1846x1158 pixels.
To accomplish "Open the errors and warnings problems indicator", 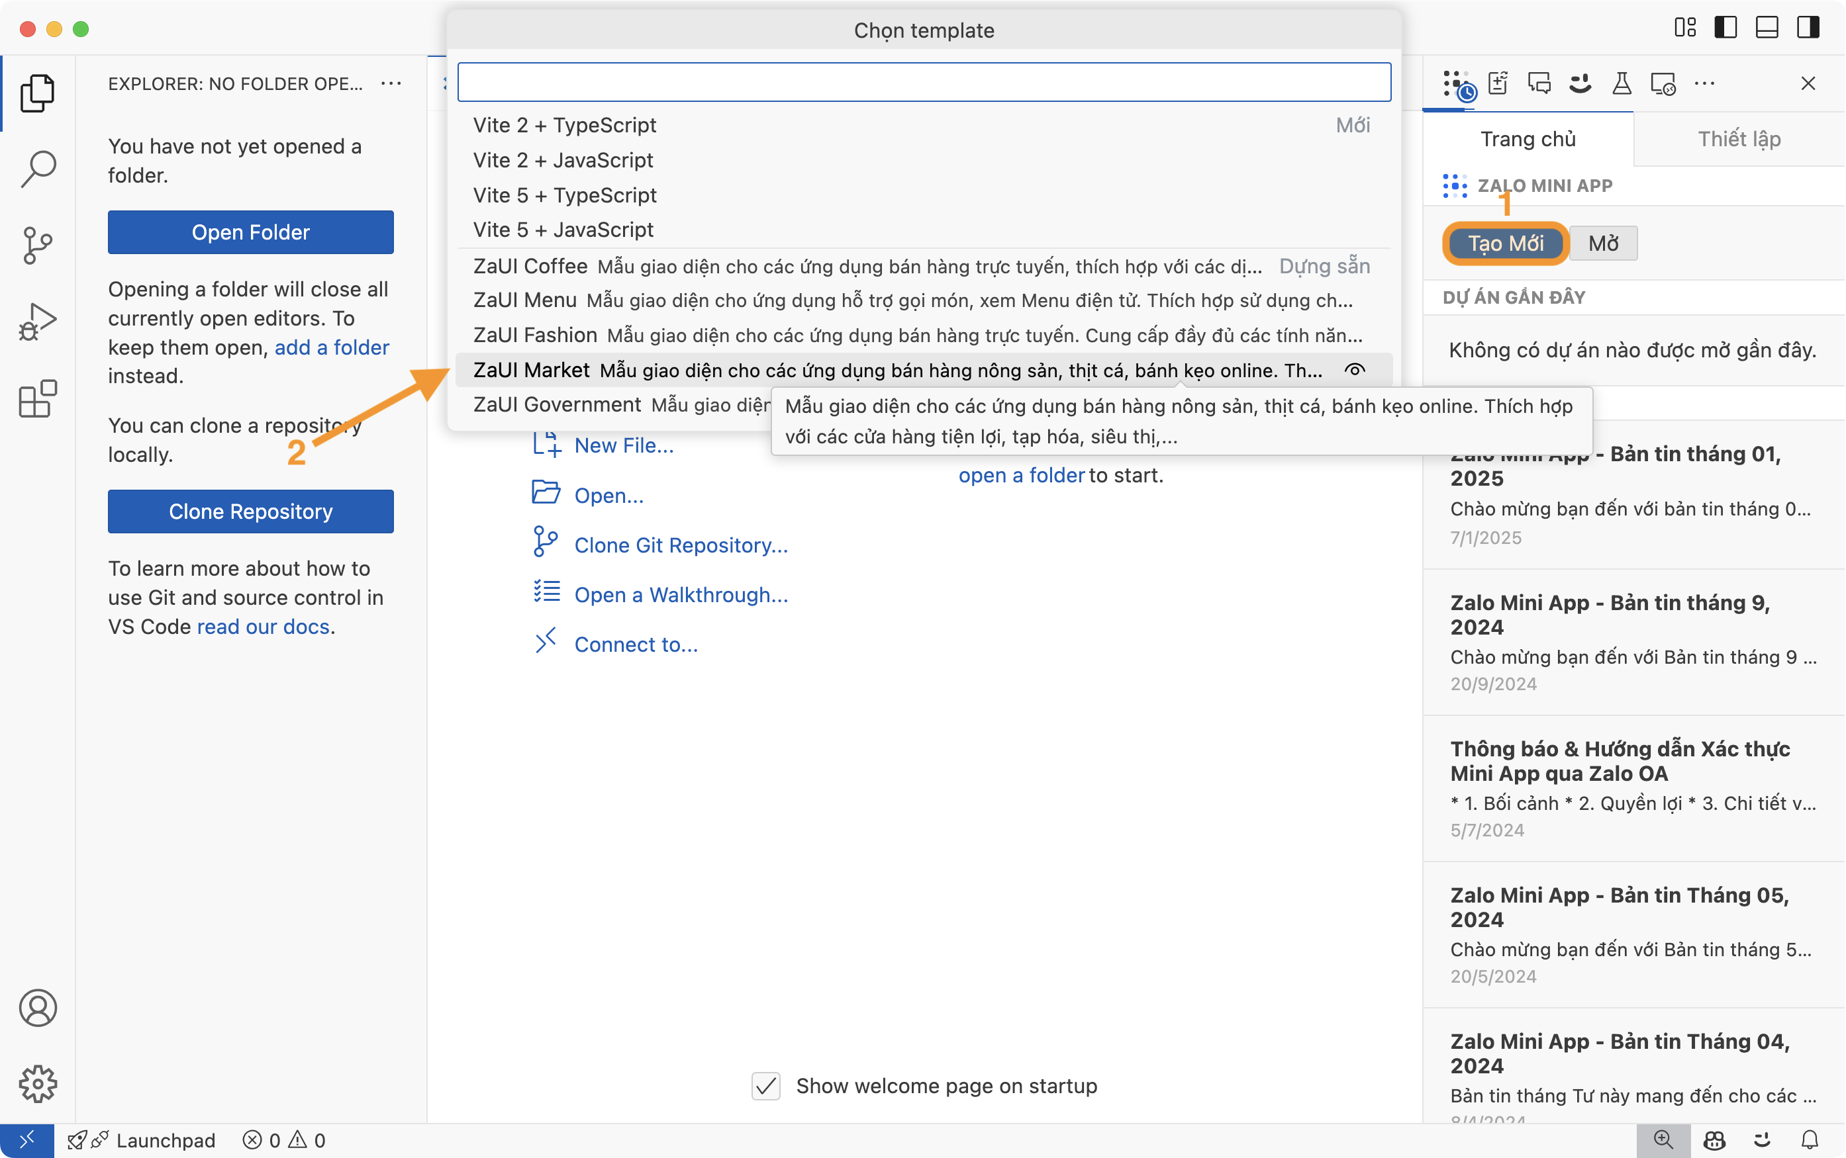I will coord(284,1140).
